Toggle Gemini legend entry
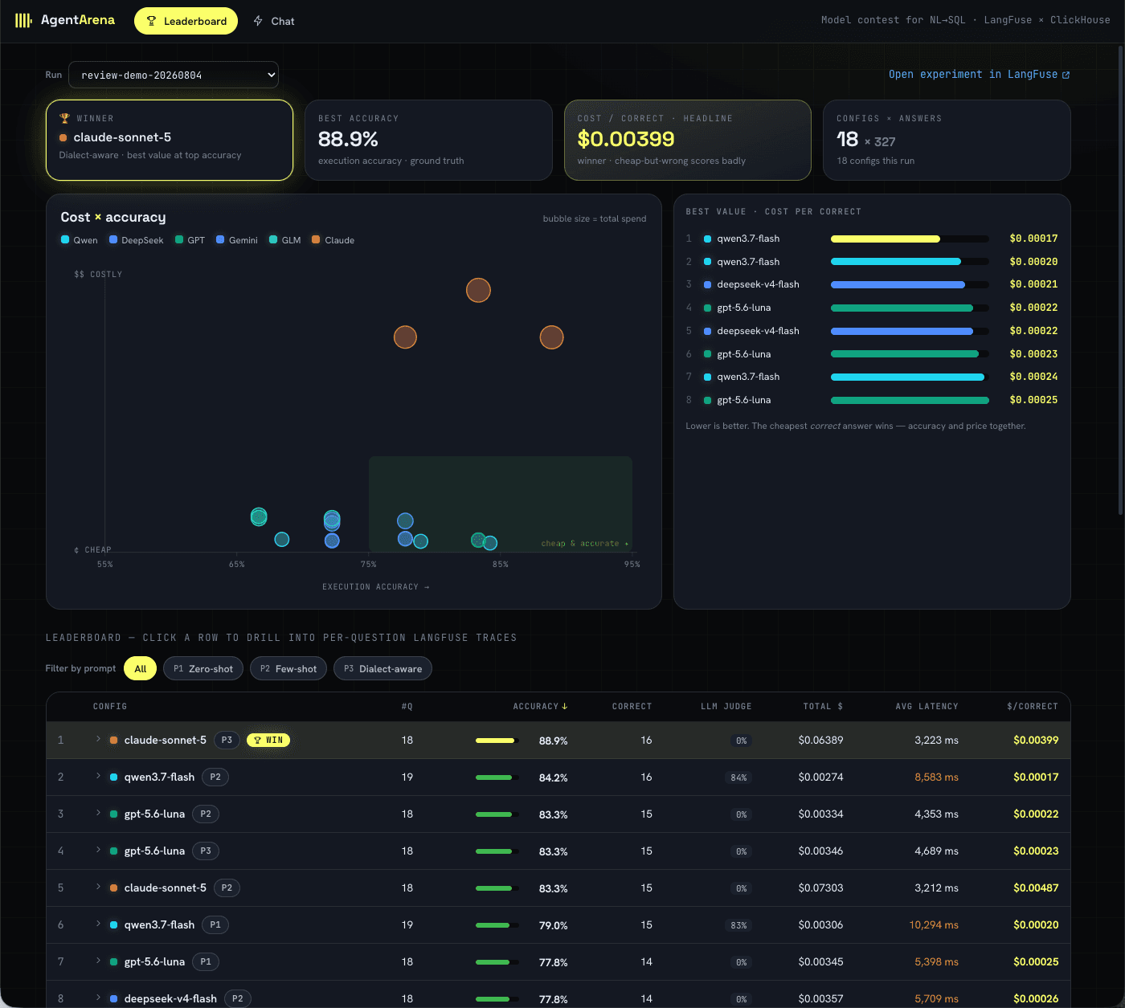 (x=237, y=239)
